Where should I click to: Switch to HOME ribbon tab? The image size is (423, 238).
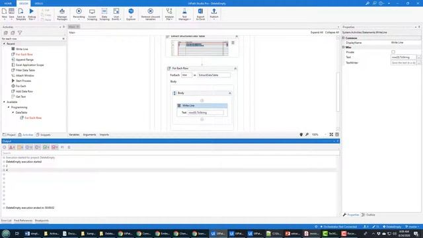[x=8, y=3]
